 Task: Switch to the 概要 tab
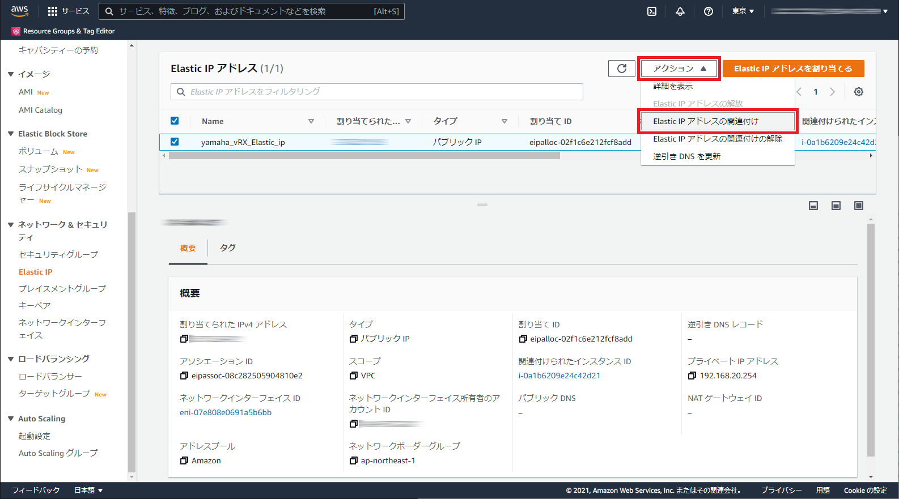click(x=188, y=248)
